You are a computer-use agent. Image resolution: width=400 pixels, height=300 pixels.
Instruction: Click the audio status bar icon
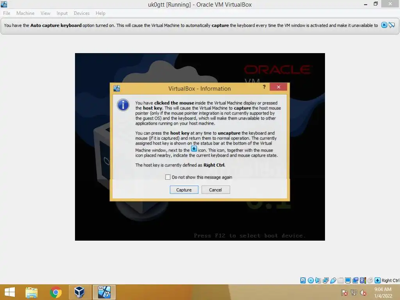(x=318, y=280)
